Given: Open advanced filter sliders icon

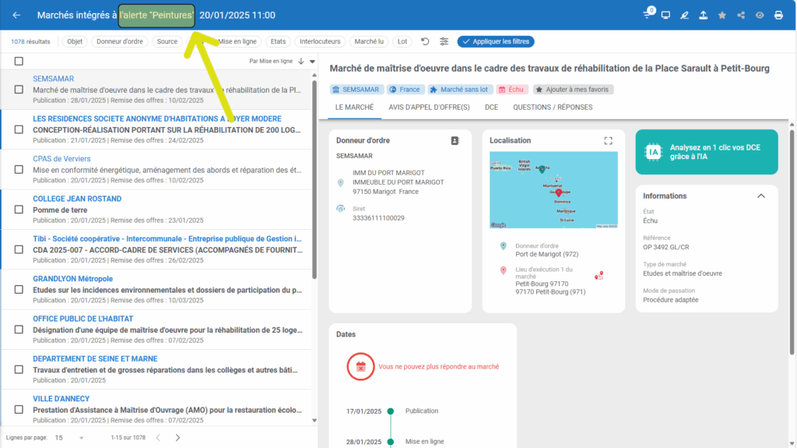Looking at the screenshot, I should click(x=444, y=42).
